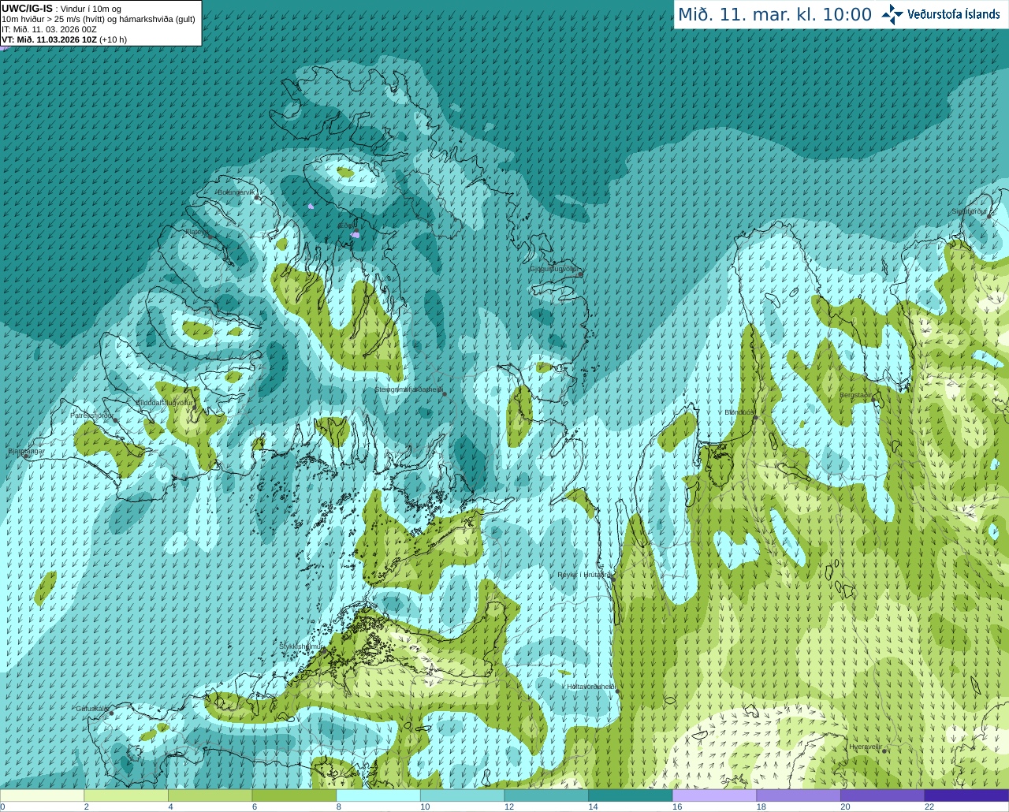
Task: Select the light lavender 16–18 m/s legend swatch
Action: [x=714, y=795]
